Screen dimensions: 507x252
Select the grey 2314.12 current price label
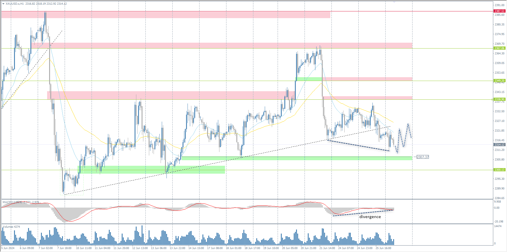499,145
